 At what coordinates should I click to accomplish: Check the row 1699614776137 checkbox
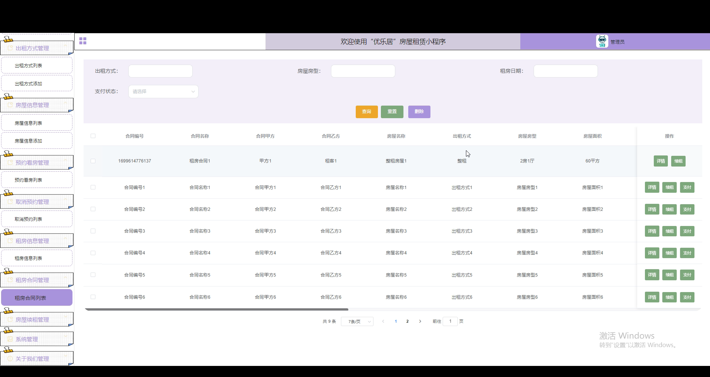tap(93, 161)
